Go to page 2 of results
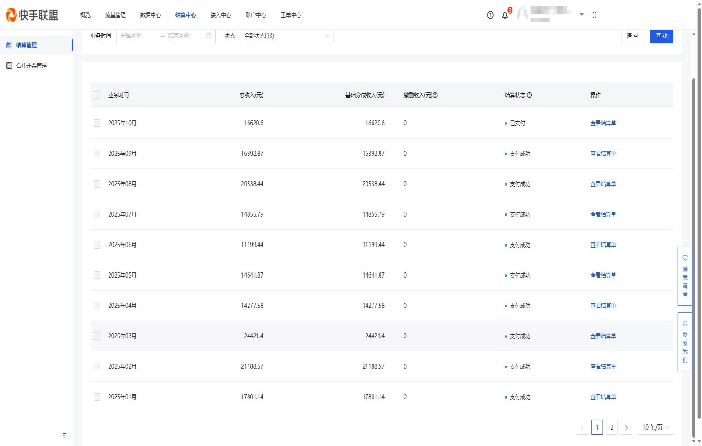Viewport: 702px width, 446px height. [x=611, y=427]
